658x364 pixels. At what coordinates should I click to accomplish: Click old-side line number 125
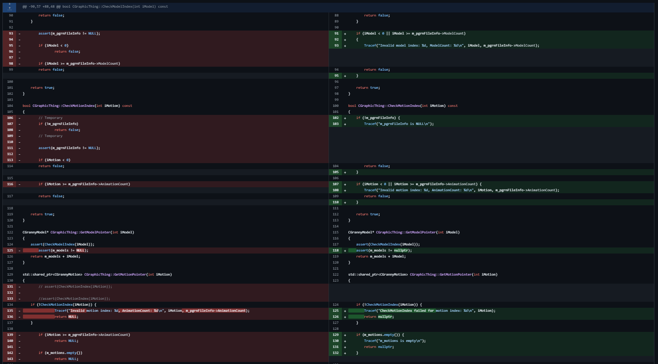pos(10,250)
